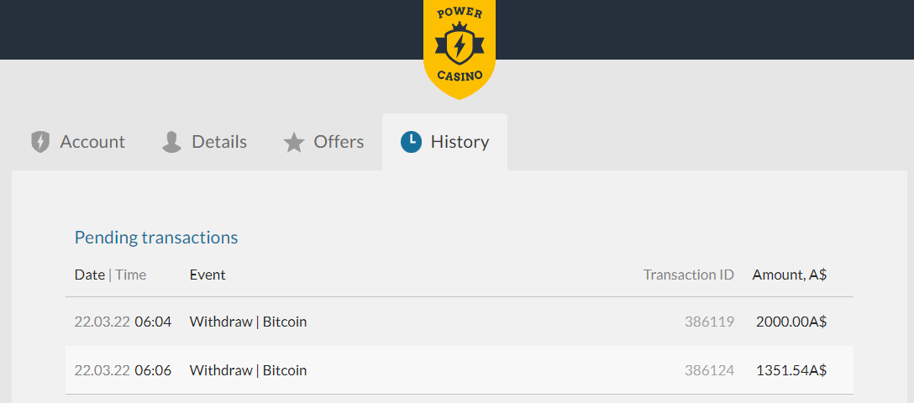This screenshot has width=914, height=403.
Task: Open the Account tab
Action: coord(92,142)
